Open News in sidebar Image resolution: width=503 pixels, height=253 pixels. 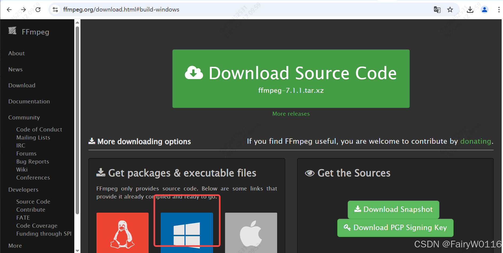pyautogui.click(x=16, y=69)
